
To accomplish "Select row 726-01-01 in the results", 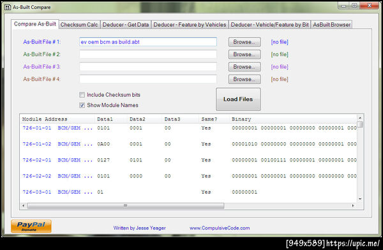I will pos(188,128).
